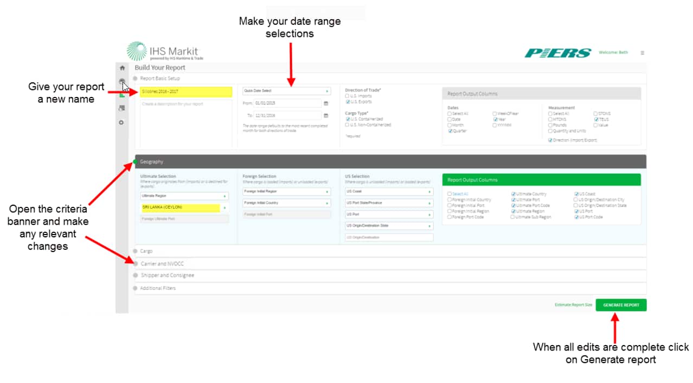Click the Foreign Ultimate Port field
Image resolution: width=693 pixels, height=383 pixels.
184,219
